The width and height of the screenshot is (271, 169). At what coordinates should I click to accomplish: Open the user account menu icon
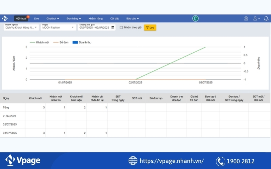(256, 18)
